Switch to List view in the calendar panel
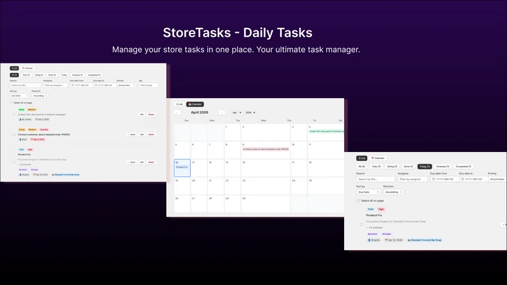This screenshot has width=507, height=285. tap(179, 104)
